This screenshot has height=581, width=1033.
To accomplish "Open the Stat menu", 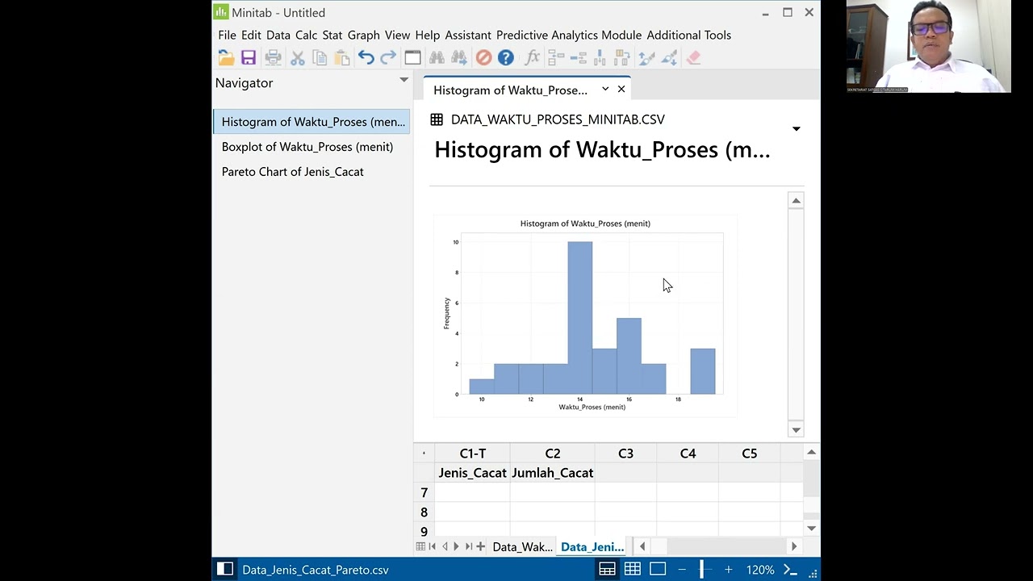I will click(332, 36).
